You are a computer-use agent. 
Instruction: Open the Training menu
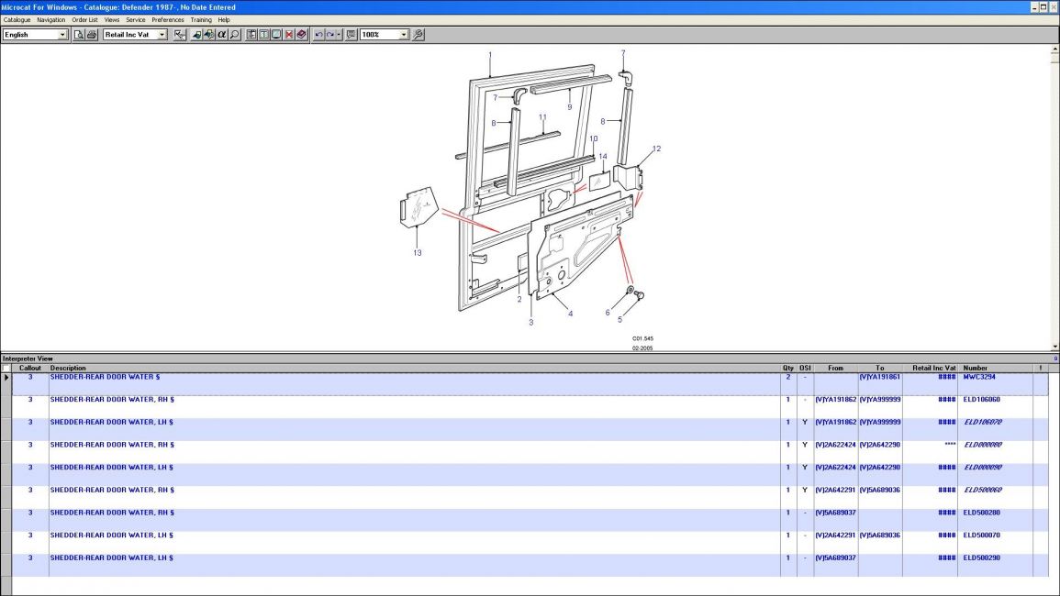201,19
